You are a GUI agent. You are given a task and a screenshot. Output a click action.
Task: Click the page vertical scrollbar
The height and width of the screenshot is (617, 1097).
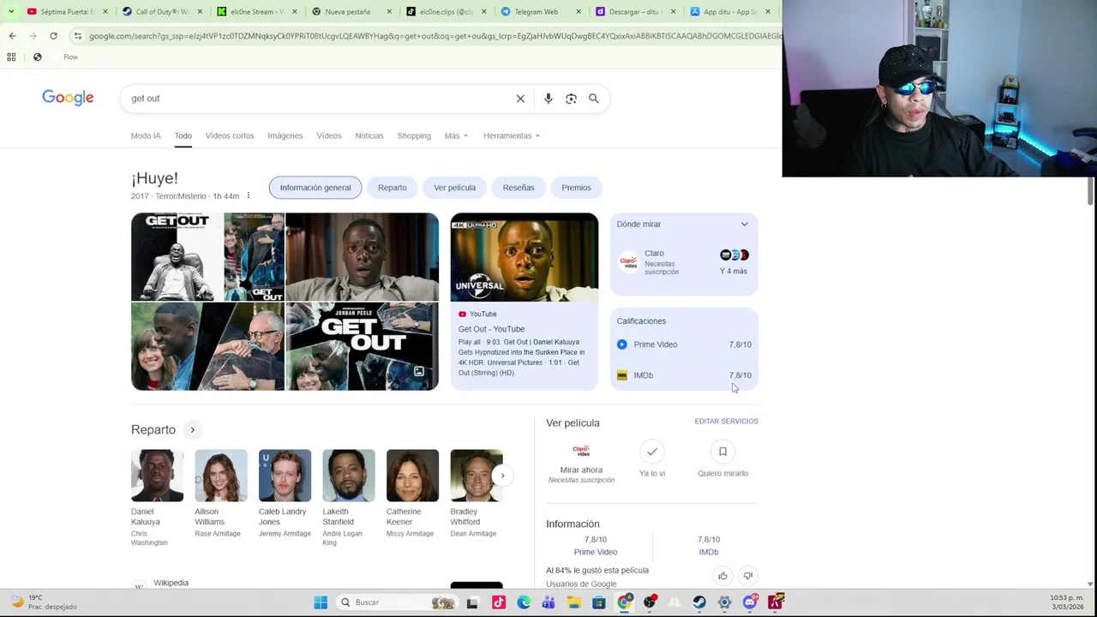click(x=1091, y=190)
